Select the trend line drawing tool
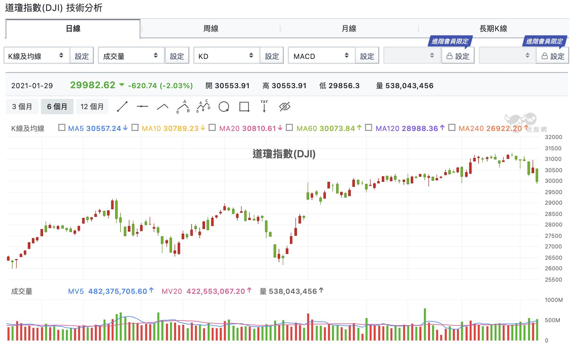This screenshot has height=345, width=574. pyautogui.click(x=122, y=107)
